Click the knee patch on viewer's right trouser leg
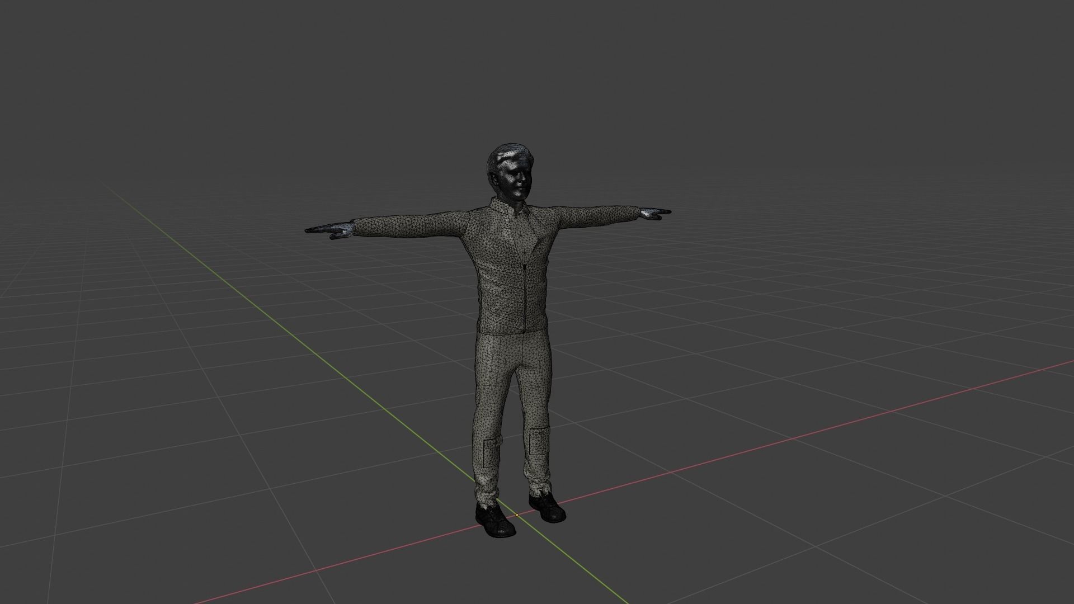Image resolution: width=1074 pixels, height=604 pixels. pos(539,442)
